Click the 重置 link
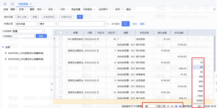This screenshot has width=217, height=108. (142, 24)
